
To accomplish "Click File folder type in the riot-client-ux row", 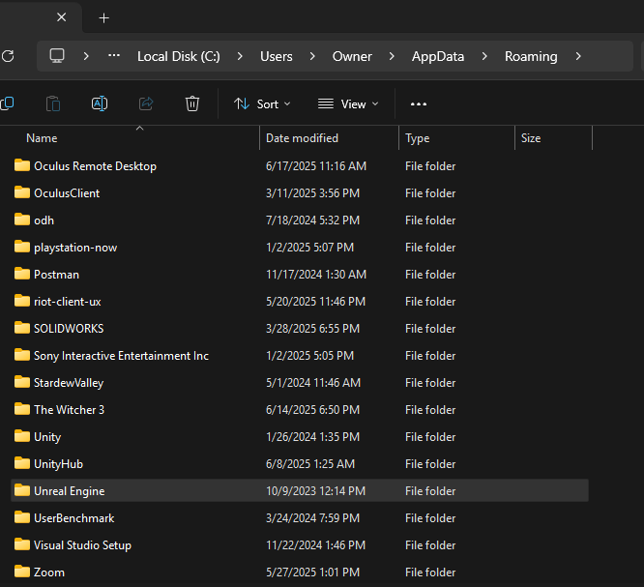I will coord(430,302).
